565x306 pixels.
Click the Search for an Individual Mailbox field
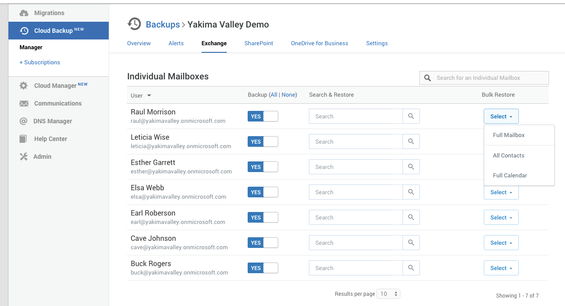(x=484, y=78)
